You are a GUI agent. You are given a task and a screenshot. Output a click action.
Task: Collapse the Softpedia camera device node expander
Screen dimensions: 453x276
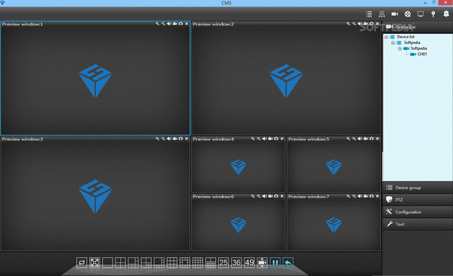point(400,48)
